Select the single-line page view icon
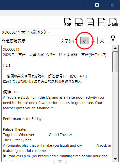The height and width of the screenshot is (164, 120). (x=102, y=22)
